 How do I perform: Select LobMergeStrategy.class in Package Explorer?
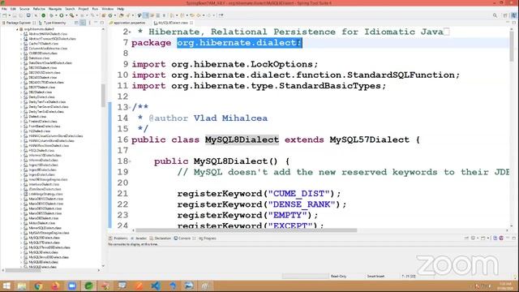pyautogui.click(x=45, y=194)
